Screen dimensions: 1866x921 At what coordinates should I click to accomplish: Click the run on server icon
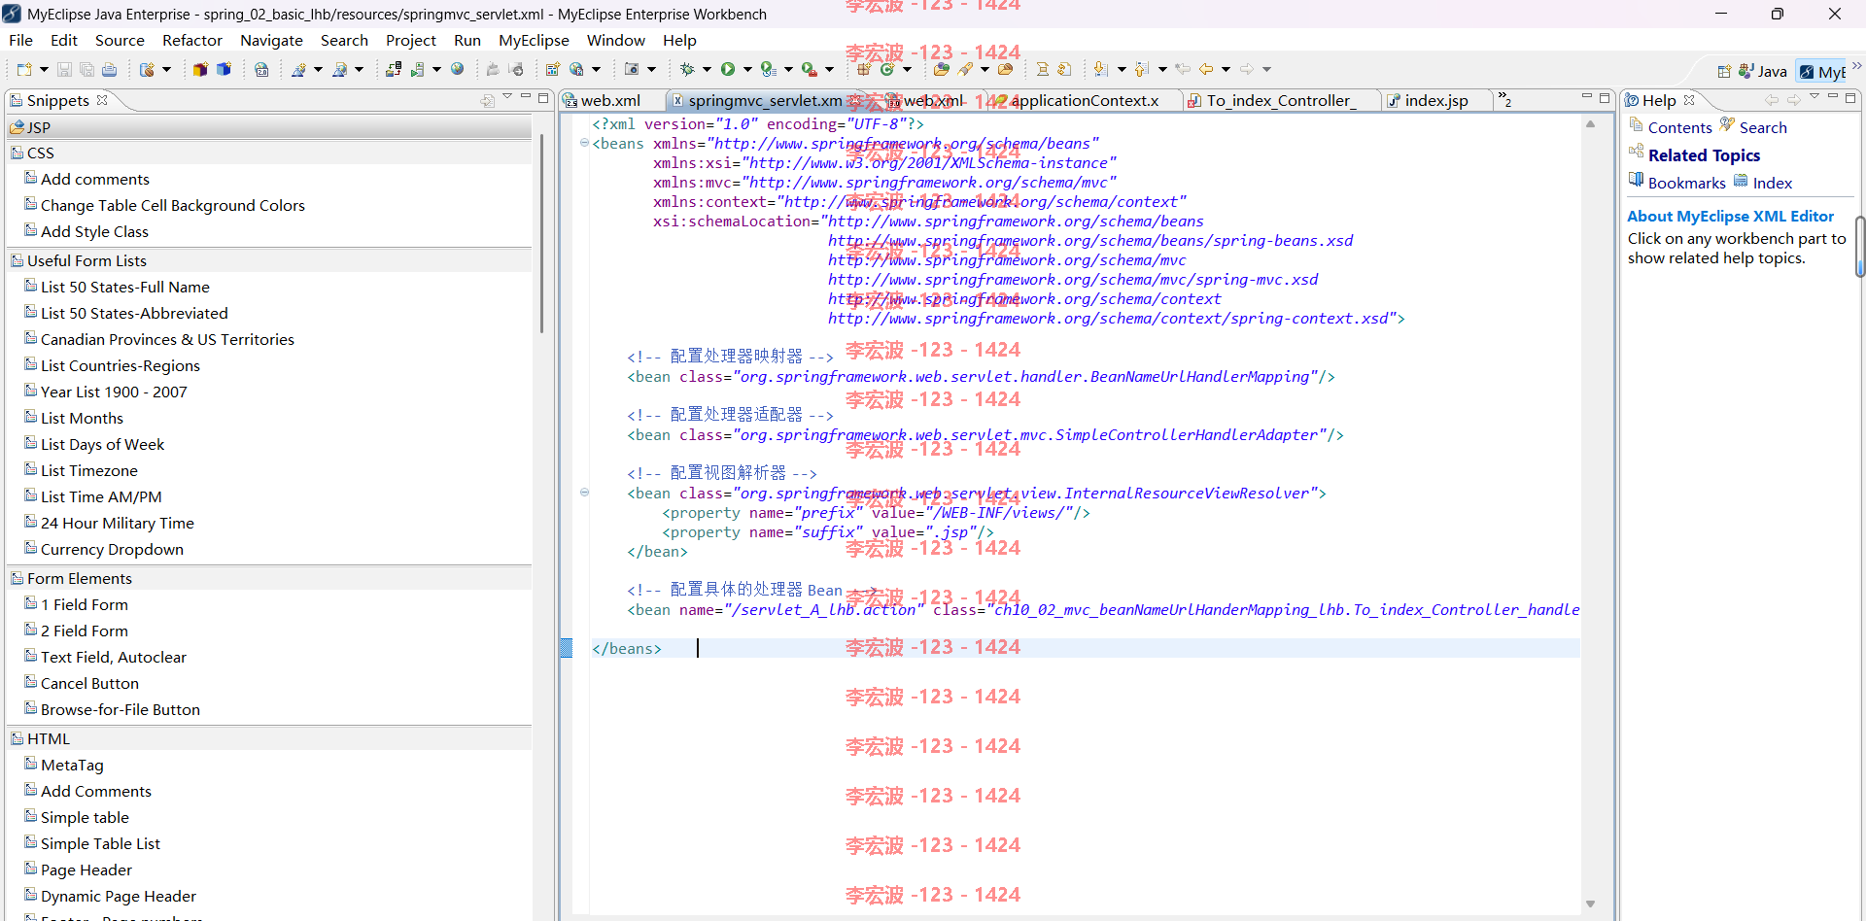click(417, 69)
